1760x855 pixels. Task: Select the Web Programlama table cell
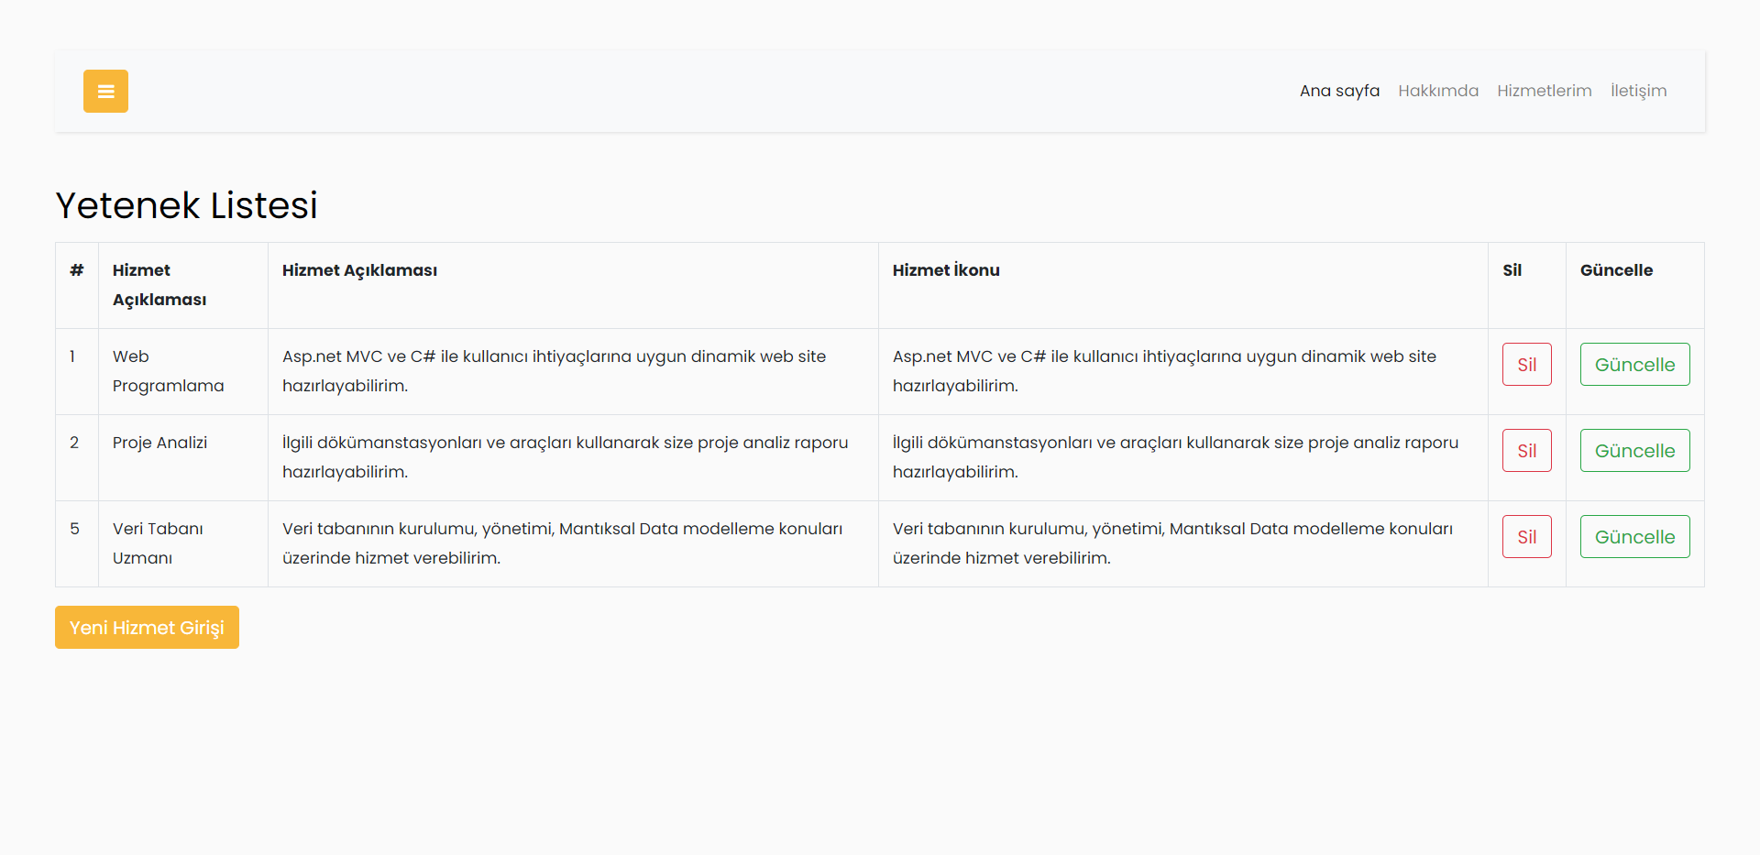point(169,371)
